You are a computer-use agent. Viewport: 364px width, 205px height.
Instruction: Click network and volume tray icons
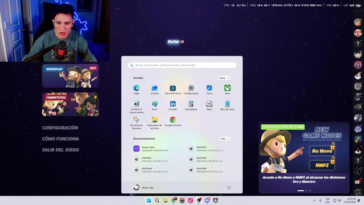pyautogui.click(x=337, y=200)
